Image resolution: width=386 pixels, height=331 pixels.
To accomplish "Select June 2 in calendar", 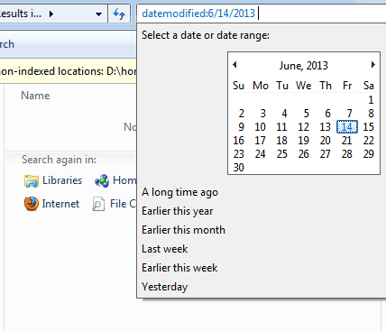I will click(x=241, y=114).
